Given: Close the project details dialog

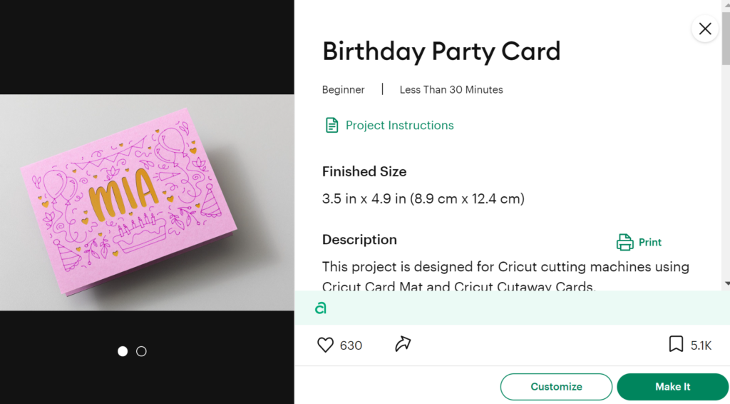Looking at the screenshot, I should tap(704, 29).
